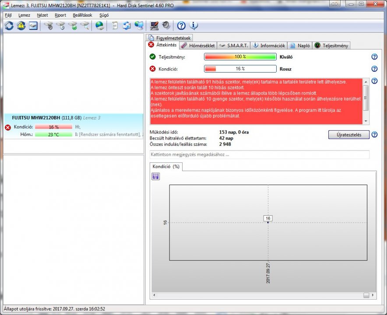Screen dimensions: 387x315
Task: Switch to the Figyelmeztetések tab
Action: tap(169, 38)
